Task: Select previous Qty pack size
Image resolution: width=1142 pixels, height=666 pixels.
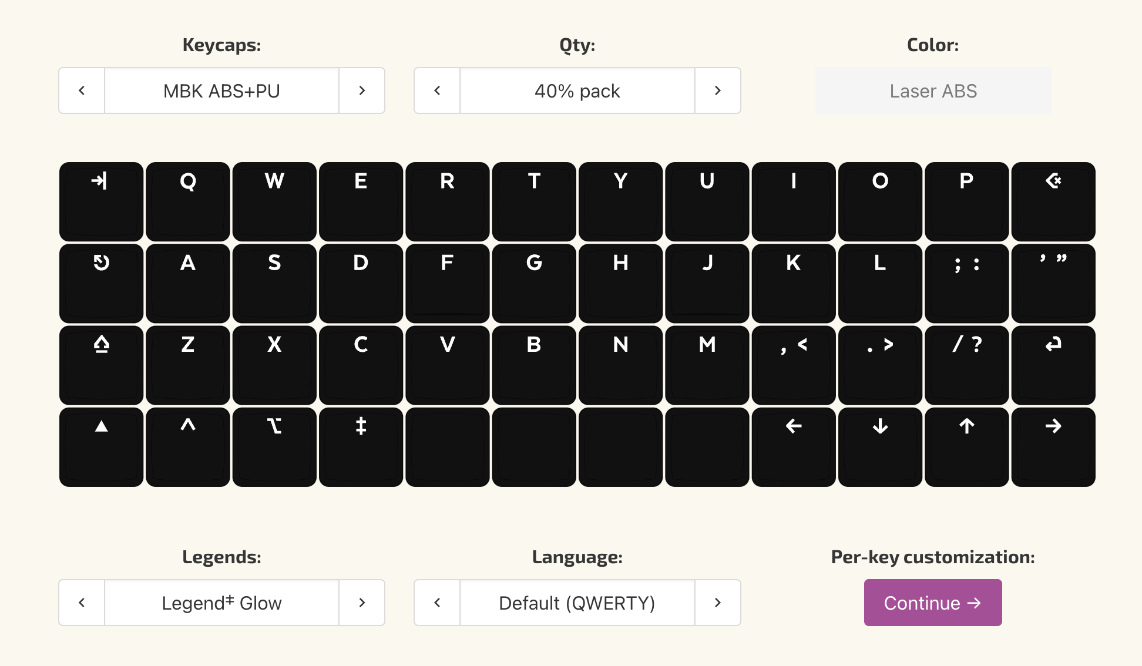Action: (437, 90)
